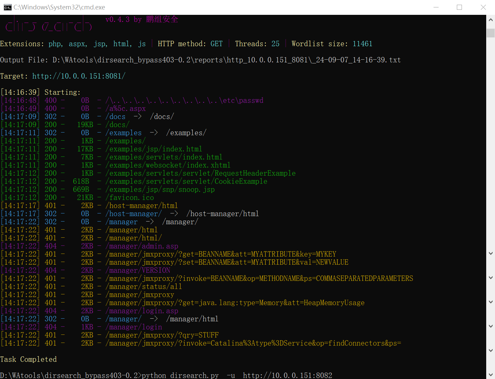Click the HTTP method value GET
Viewport: 495px width, 379px height.
tap(216, 44)
